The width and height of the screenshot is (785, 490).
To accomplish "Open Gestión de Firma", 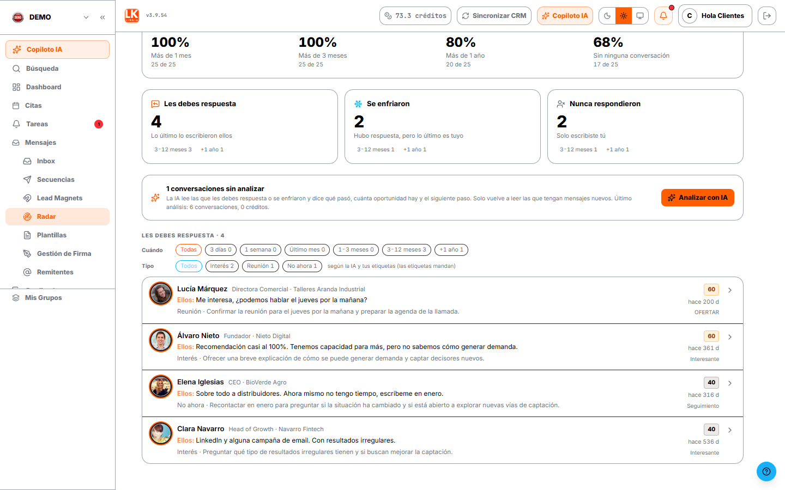I will click(57, 254).
